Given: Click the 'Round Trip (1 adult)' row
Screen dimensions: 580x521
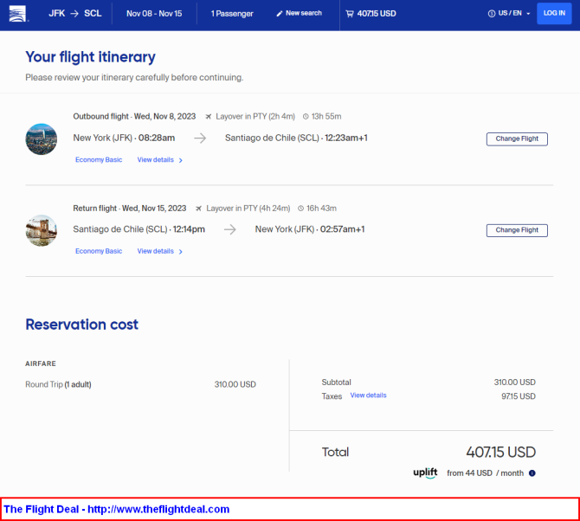Looking at the screenshot, I should [x=140, y=384].
